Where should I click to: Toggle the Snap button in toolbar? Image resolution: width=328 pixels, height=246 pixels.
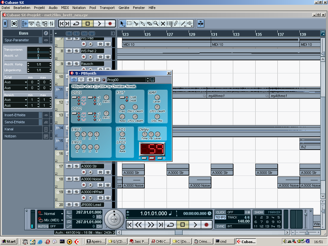(201, 23)
